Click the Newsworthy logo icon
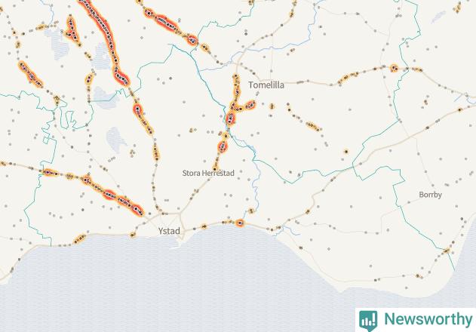The image size is (476, 332). 368,321
